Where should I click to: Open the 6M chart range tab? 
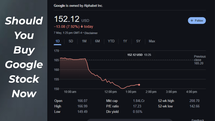97,41
